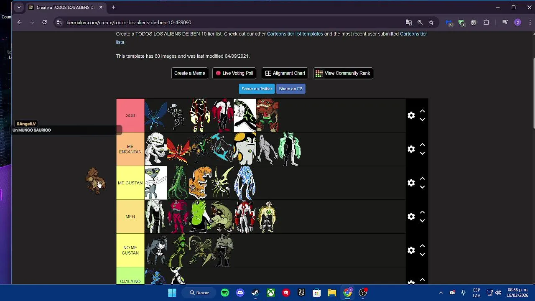This screenshot has height=301, width=535.
Task: Move ME GUSTAN tier row up
Action: click(422, 179)
